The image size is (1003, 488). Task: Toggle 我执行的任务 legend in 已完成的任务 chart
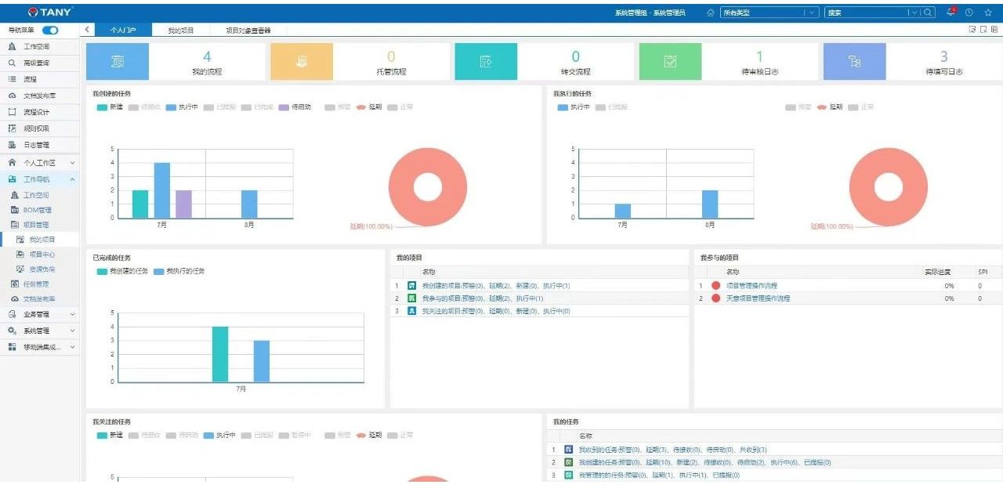tap(179, 271)
